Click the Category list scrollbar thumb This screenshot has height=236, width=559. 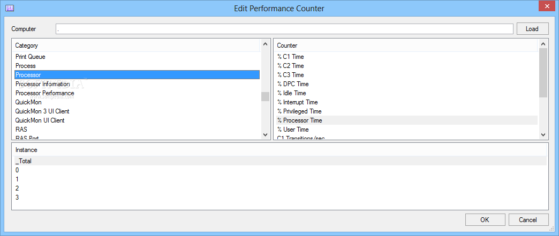click(x=265, y=97)
